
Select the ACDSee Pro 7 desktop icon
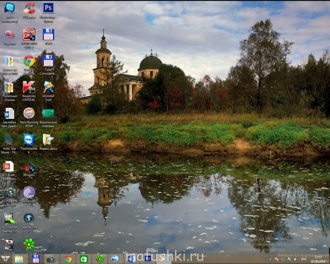tap(9, 192)
